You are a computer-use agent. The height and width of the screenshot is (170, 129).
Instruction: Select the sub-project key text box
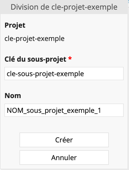(x=64, y=74)
